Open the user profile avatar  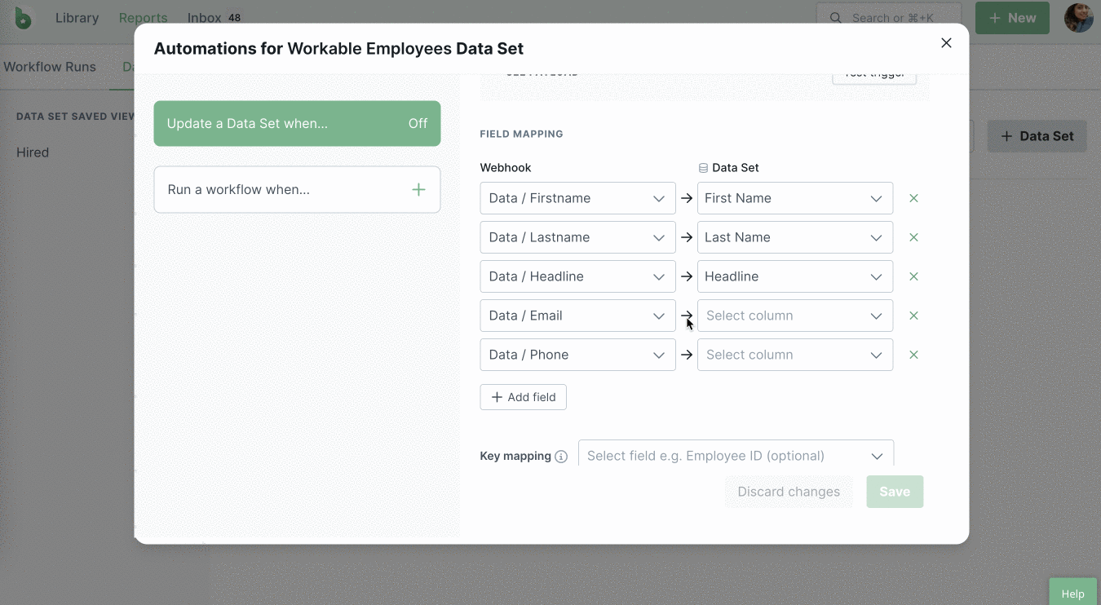click(1078, 18)
